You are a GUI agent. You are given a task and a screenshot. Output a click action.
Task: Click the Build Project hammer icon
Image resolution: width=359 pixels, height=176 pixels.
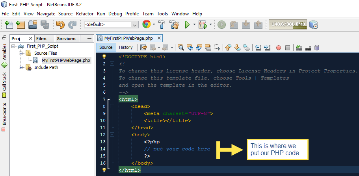[162, 25]
